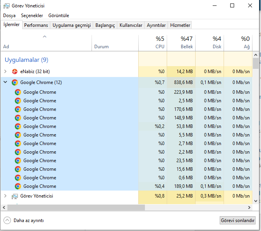Click Chrome icon for the 223,9 MB process
This screenshot has width=261, height=231.
(x=18, y=92)
